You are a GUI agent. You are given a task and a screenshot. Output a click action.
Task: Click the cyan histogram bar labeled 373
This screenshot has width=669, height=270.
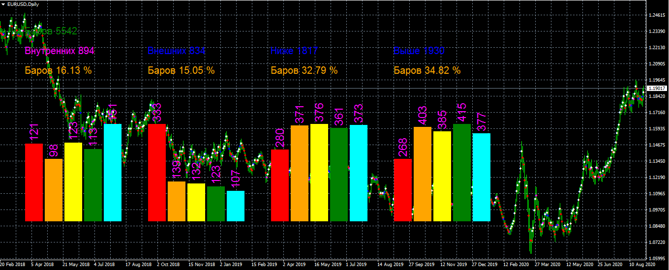click(x=359, y=173)
